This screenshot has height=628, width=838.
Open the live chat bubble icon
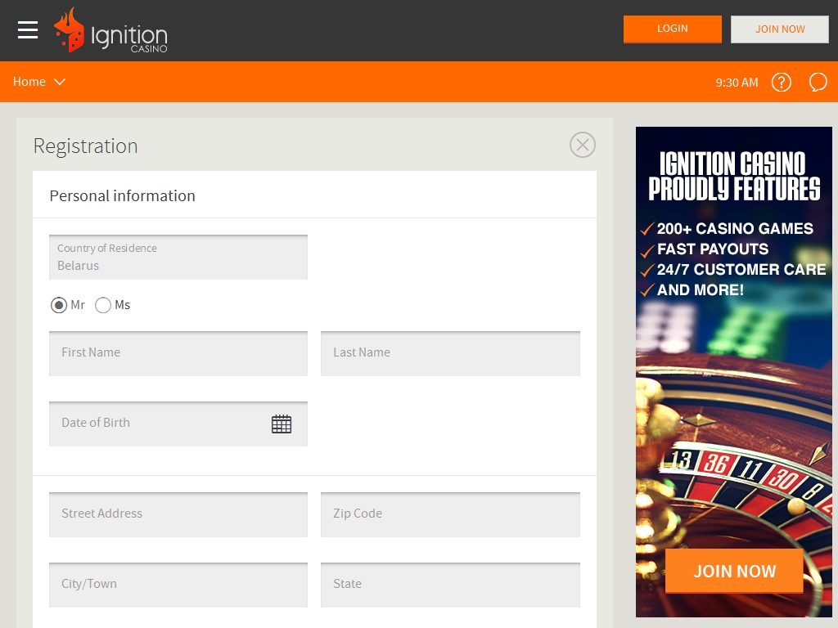[818, 82]
